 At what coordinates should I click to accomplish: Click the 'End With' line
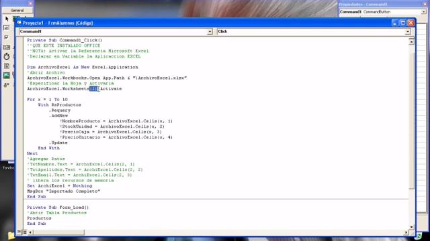click(49, 148)
